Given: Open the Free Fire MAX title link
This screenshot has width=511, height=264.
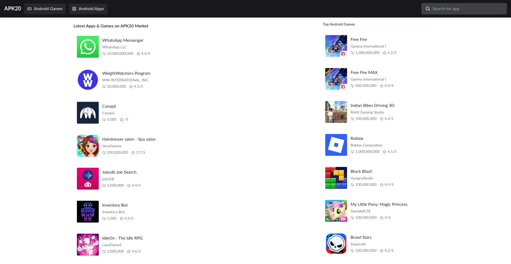Looking at the screenshot, I should point(364,72).
